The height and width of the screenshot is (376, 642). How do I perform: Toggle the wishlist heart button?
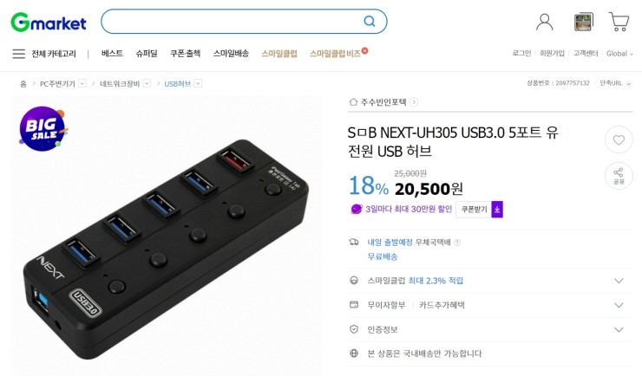(x=619, y=139)
